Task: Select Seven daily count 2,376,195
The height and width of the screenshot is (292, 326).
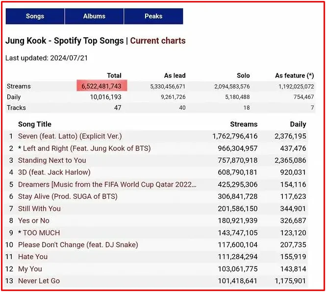Action: tap(290, 136)
